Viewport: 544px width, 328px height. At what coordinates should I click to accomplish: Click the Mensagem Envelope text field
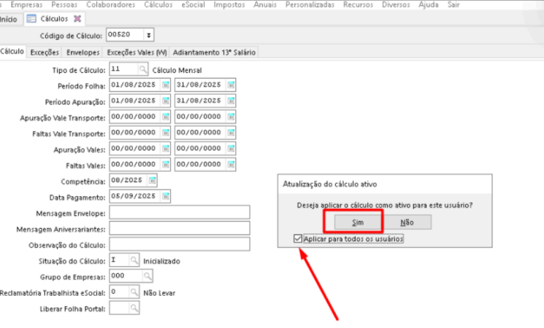(x=179, y=212)
